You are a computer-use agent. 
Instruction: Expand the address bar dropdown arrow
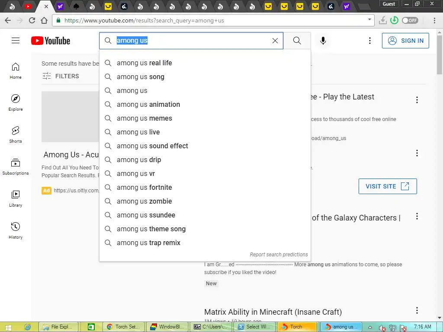tap(369, 19)
